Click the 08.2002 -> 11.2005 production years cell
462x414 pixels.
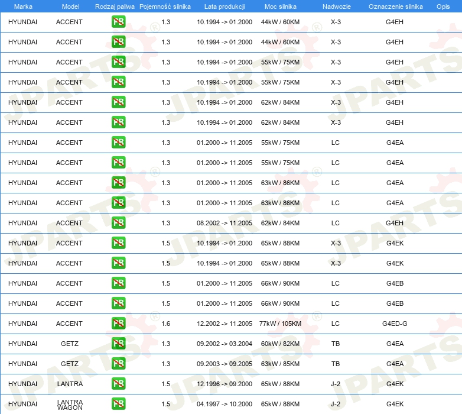tap(225, 223)
